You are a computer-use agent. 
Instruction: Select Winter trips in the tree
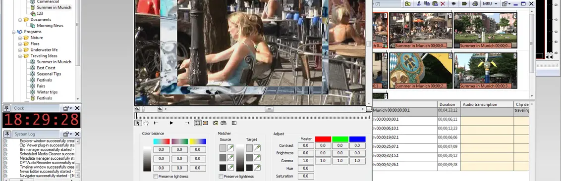pos(47,92)
